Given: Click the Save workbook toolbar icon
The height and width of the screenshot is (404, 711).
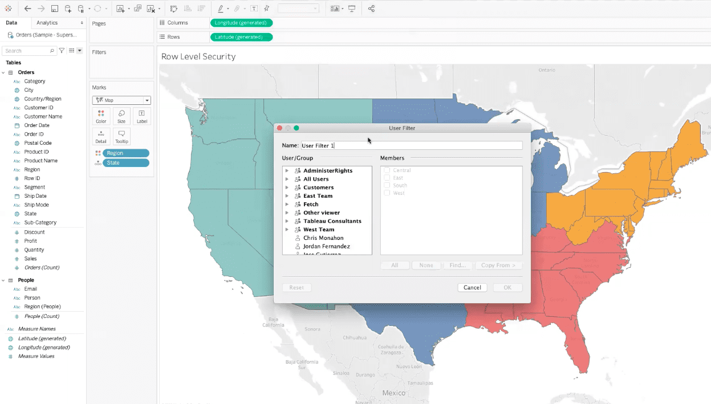Looking at the screenshot, I should click(x=54, y=9).
